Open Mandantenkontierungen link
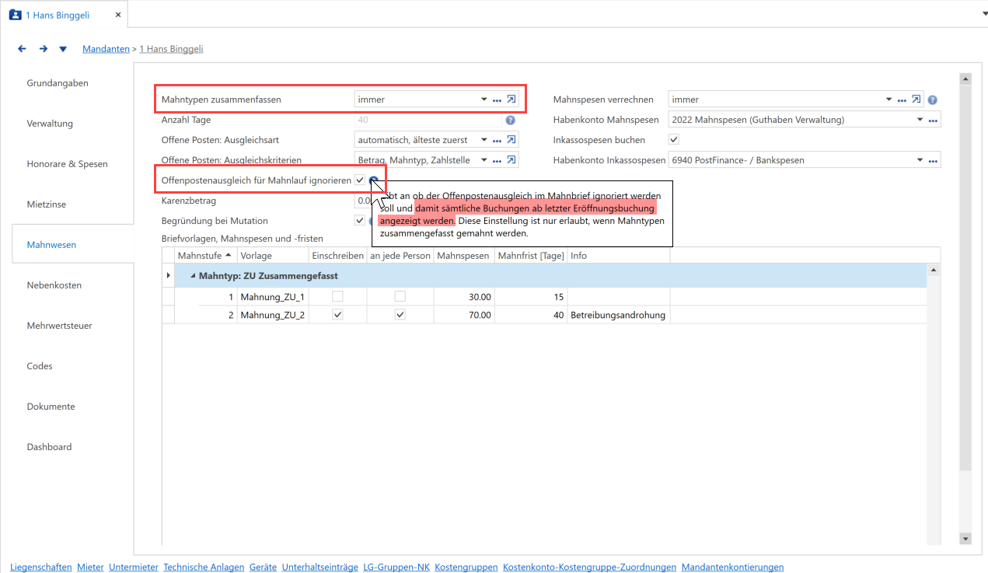This screenshot has height=573, width=988. tap(732, 568)
